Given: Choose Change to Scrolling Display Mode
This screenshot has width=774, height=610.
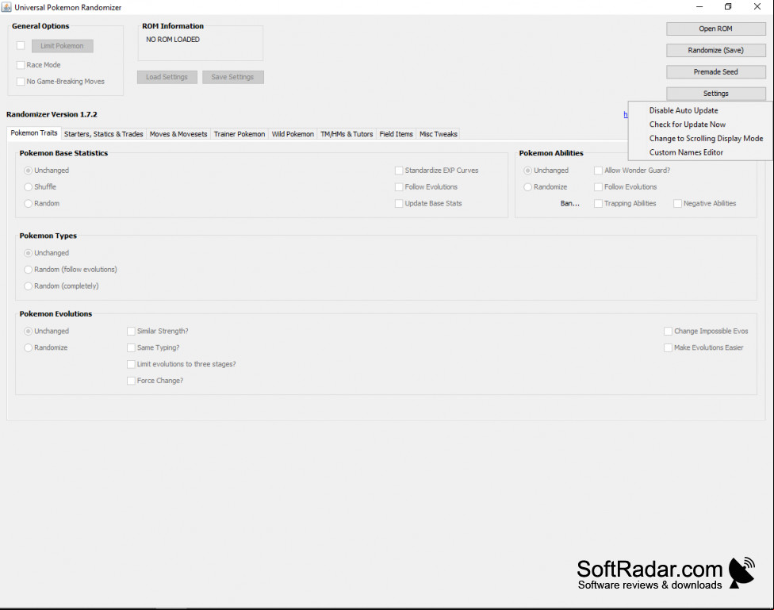Looking at the screenshot, I should coord(706,138).
